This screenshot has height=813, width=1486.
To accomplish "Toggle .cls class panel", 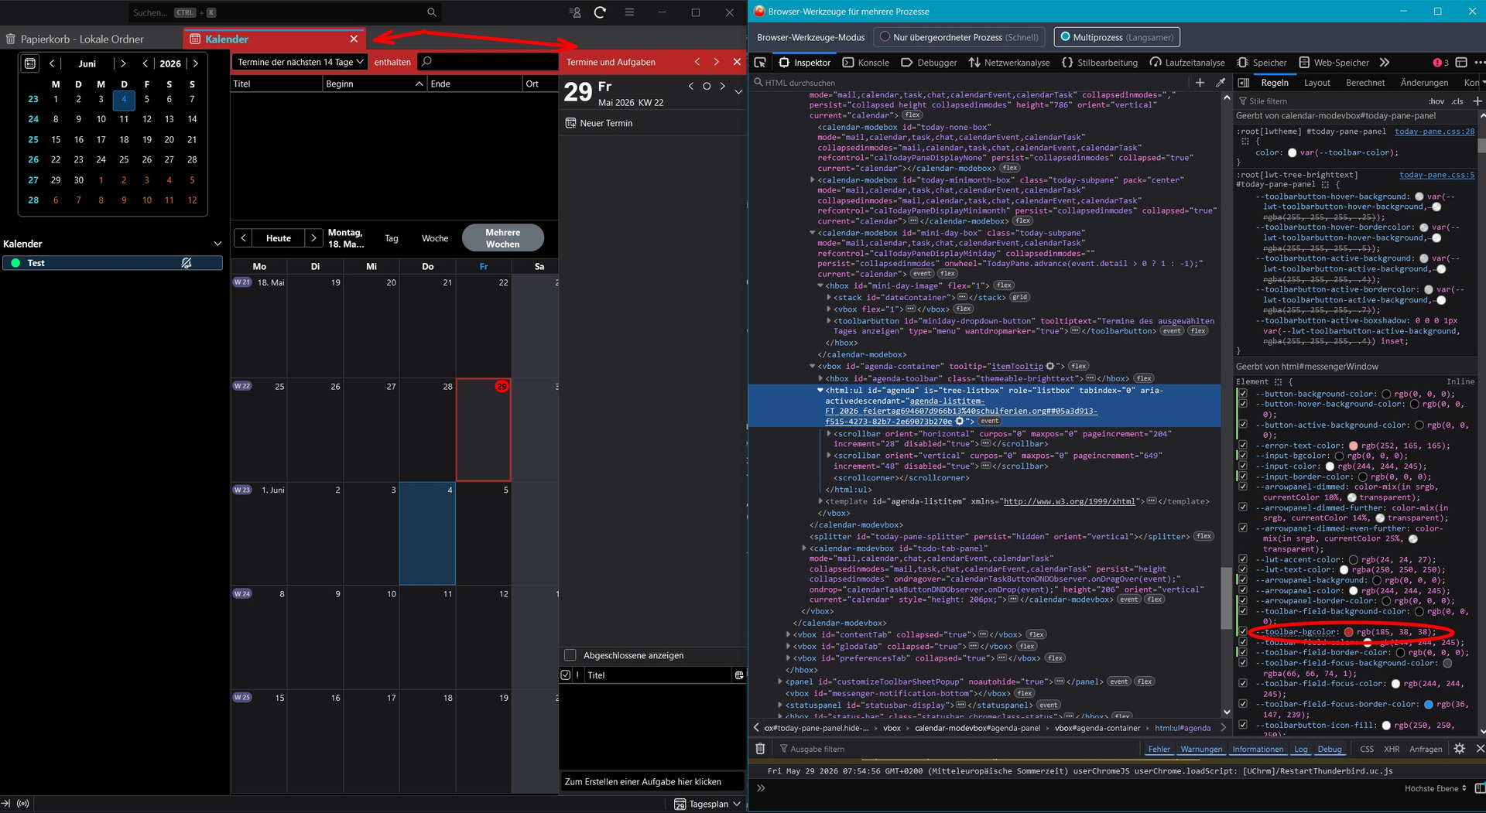I will [x=1457, y=101].
